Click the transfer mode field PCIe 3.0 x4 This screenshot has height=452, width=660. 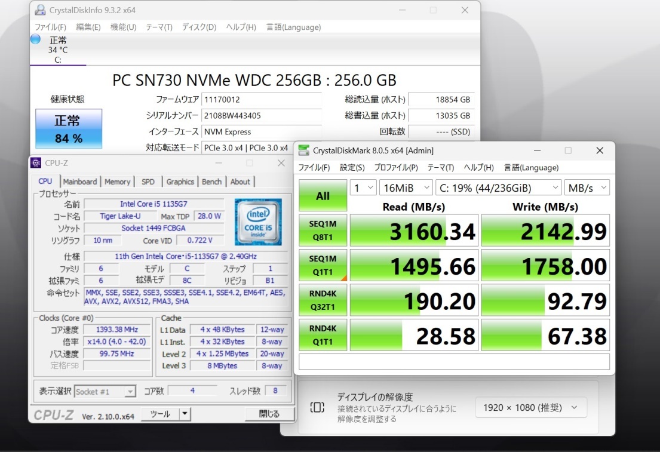pos(247,147)
